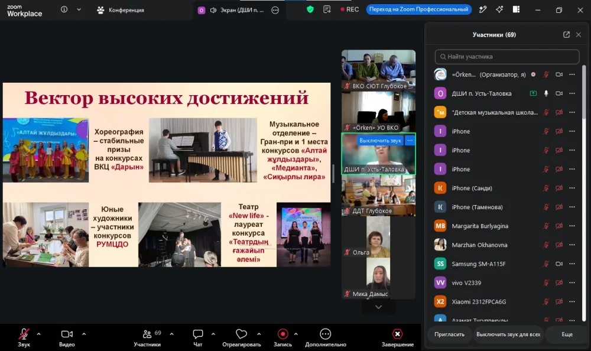591x351 pixels.
Task: Open the notes icon beside REC
Action: pyautogui.click(x=327, y=9)
